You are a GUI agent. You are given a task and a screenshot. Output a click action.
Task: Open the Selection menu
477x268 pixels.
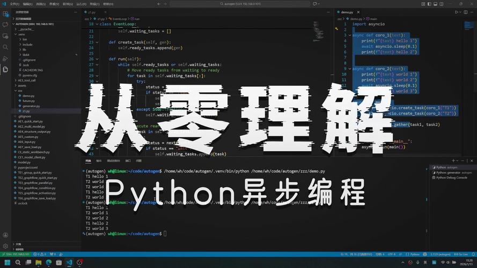coord(41,4)
